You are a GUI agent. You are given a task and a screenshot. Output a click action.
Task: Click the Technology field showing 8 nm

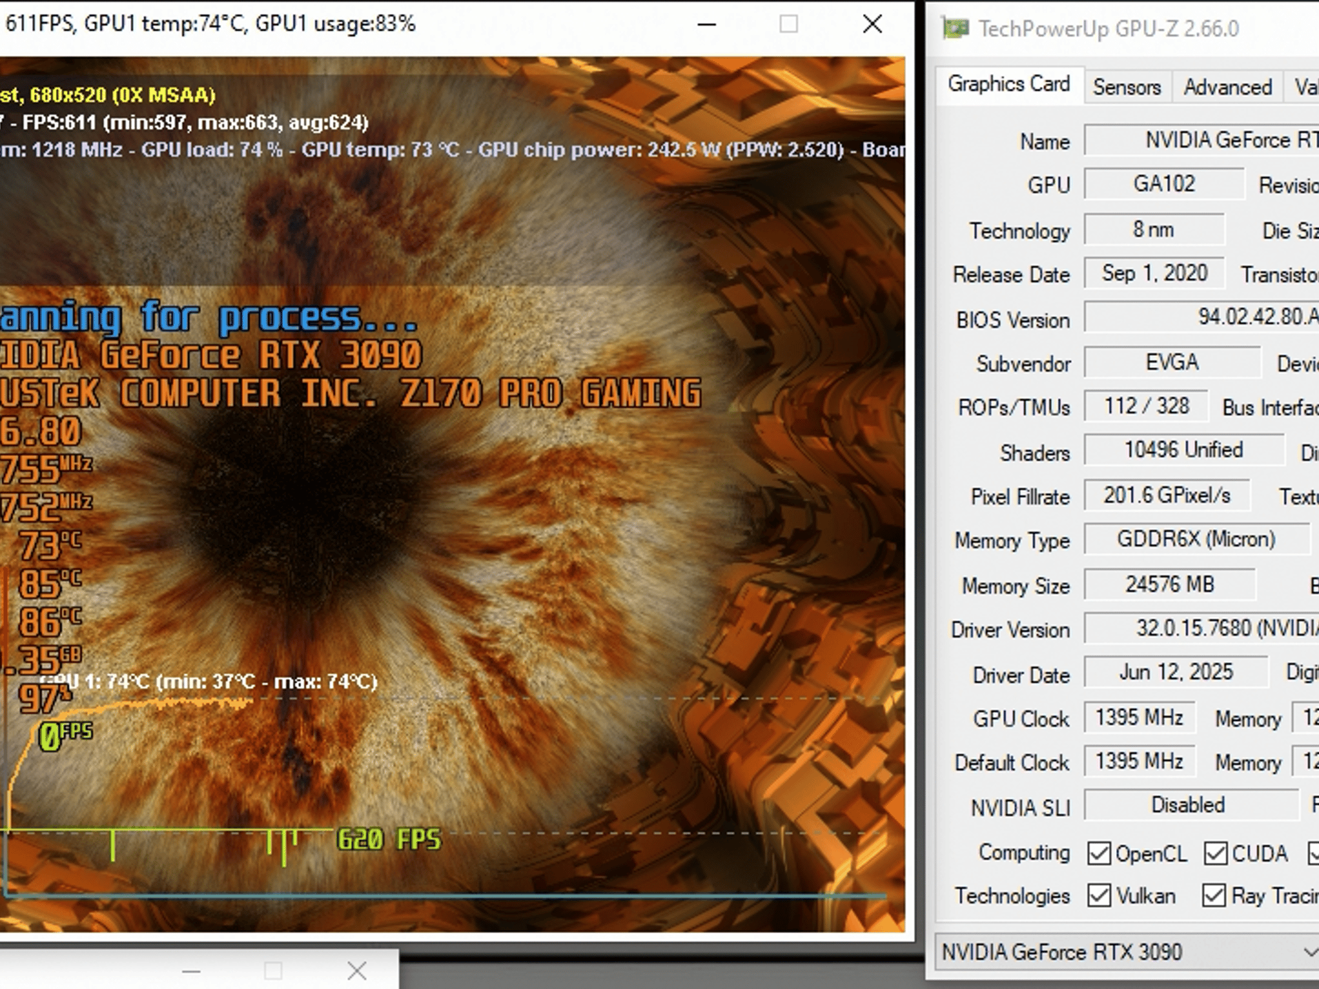[1154, 229]
